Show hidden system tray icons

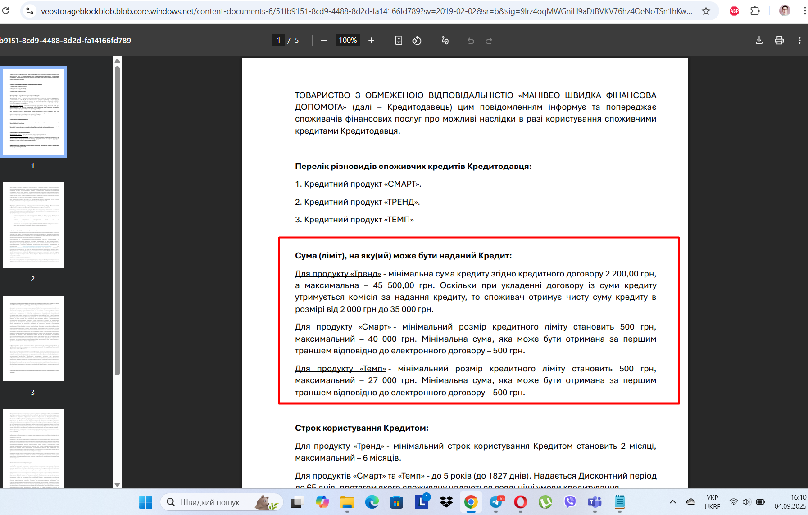[673, 502]
